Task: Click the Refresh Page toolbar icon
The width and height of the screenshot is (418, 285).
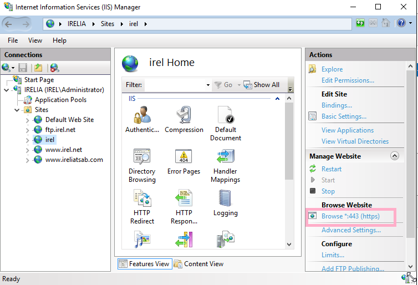Action: [x=360, y=23]
